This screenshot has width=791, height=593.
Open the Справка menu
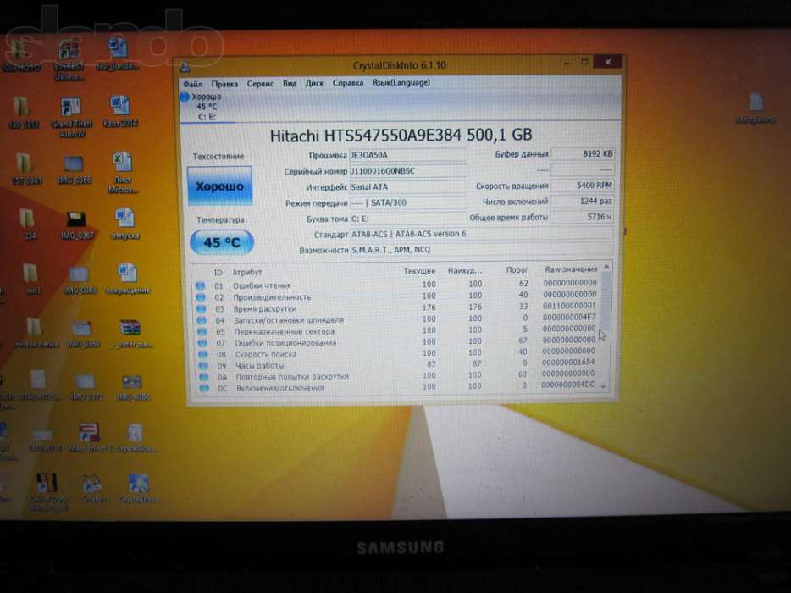347,83
